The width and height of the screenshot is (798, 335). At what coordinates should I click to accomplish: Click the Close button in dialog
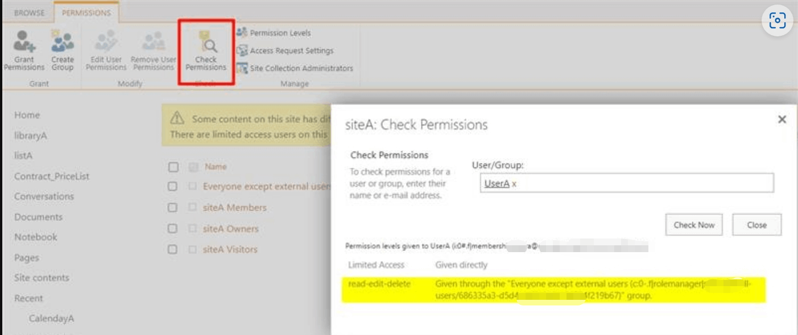coord(757,225)
